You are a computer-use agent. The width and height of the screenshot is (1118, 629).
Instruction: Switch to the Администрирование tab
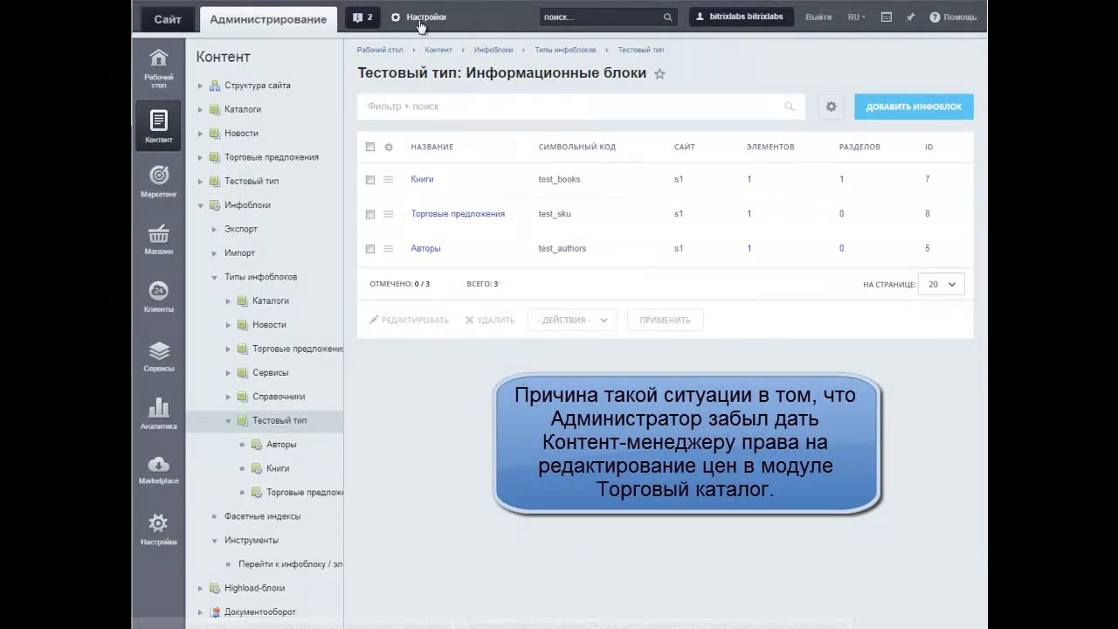point(268,19)
